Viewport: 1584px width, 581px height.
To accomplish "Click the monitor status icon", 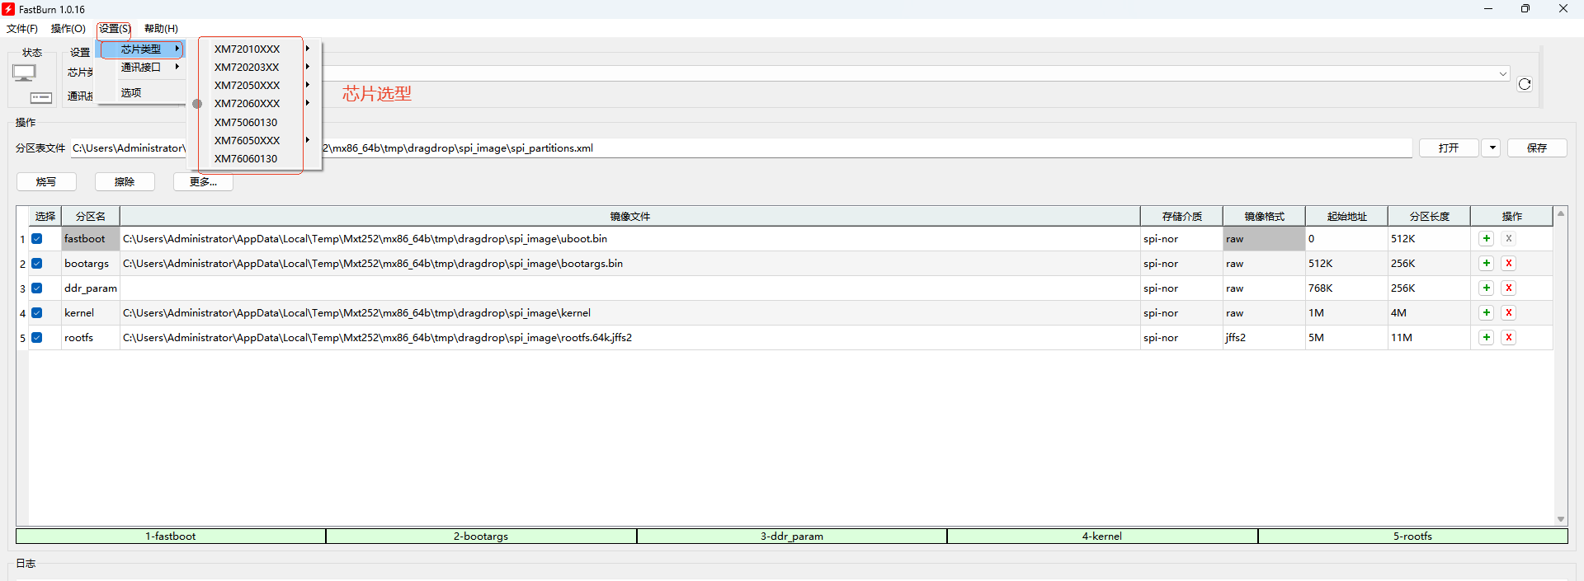I will (x=24, y=73).
